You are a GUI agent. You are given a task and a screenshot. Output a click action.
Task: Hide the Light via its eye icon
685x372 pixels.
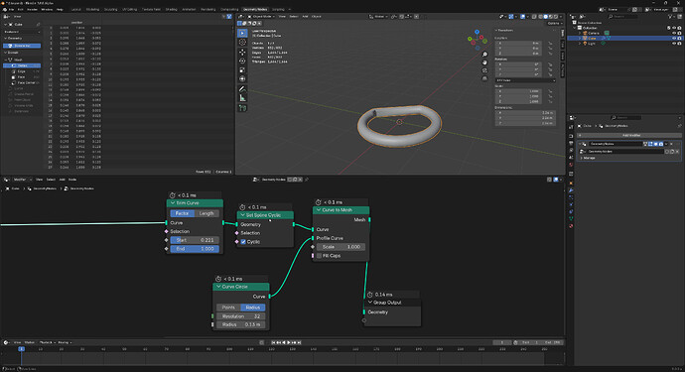click(674, 44)
